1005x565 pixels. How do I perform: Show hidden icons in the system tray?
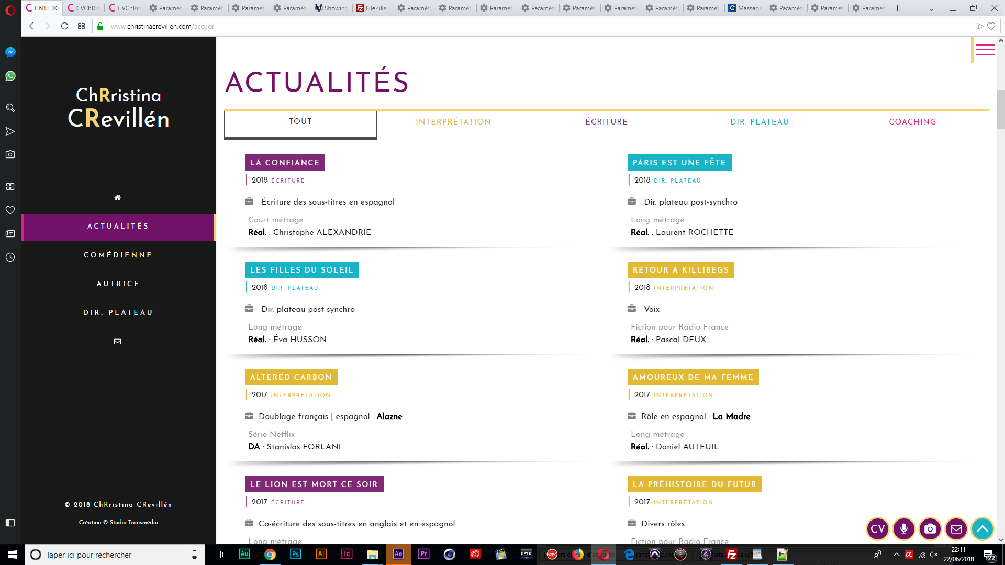click(x=896, y=555)
